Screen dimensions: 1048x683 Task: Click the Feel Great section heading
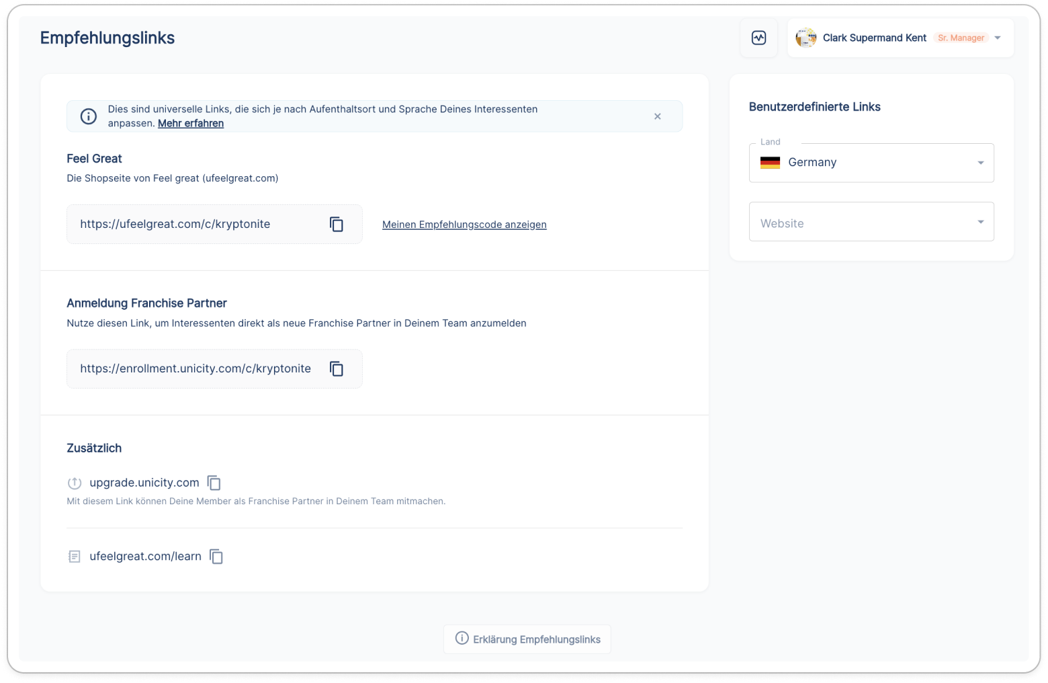[94, 159]
